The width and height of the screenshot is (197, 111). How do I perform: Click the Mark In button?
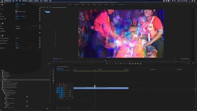coord(110,64)
